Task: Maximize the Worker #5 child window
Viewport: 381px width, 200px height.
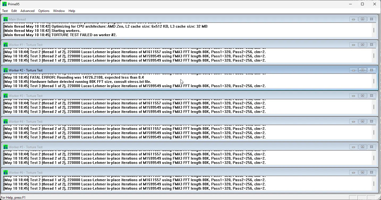Action: coord(362,147)
